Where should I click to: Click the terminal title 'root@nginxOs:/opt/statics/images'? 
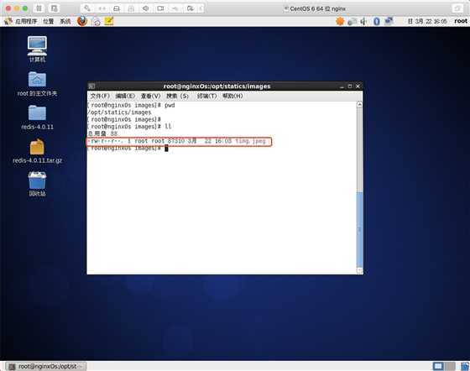217,86
